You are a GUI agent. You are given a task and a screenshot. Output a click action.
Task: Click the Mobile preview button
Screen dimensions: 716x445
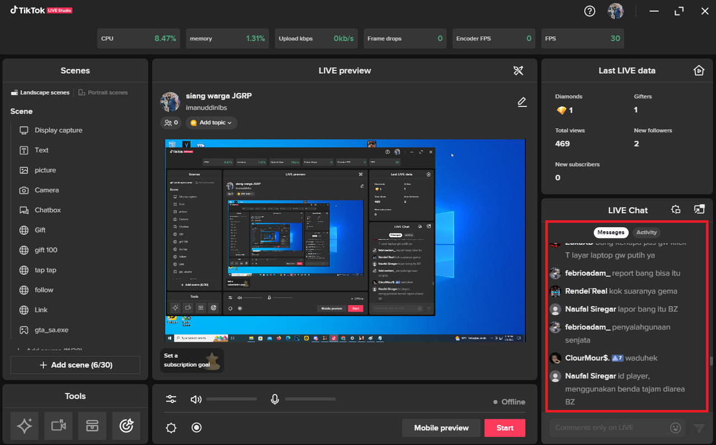[x=441, y=428]
